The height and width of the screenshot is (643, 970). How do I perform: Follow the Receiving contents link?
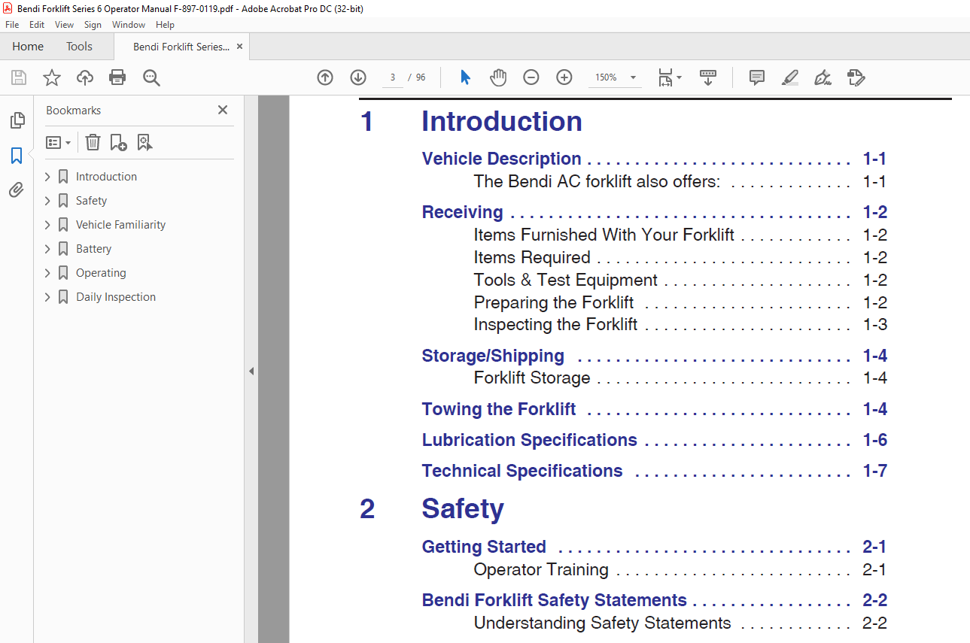[x=462, y=212]
